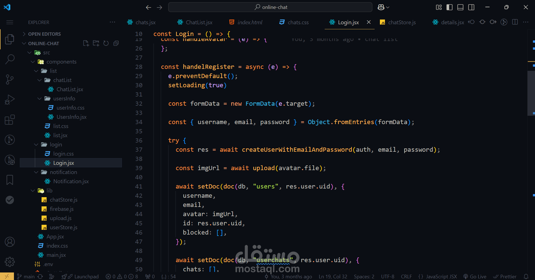
Task: Create a new folder in ONLINE-CHAT
Action: point(96,43)
